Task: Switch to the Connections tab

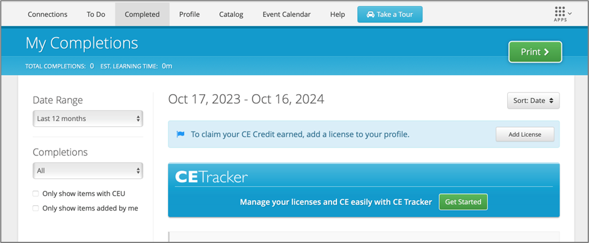Action: (48, 14)
